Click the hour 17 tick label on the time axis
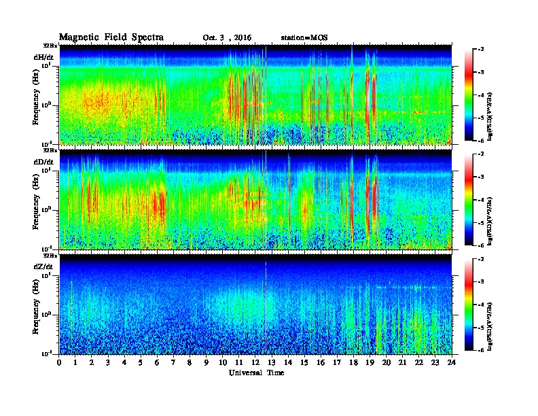538x416 pixels. click(x=337, y=362)
